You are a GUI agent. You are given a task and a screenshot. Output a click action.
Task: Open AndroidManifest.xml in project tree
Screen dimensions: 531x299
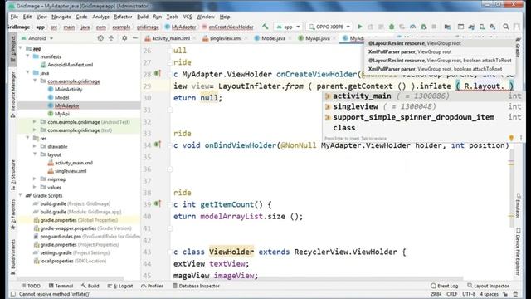coord(70,65)
